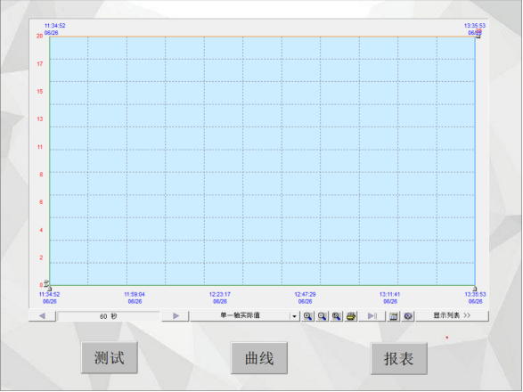Click the bottom-right time axis cursor marker
The width and height of the screenshot is (523, 392).
click(475, 289)
